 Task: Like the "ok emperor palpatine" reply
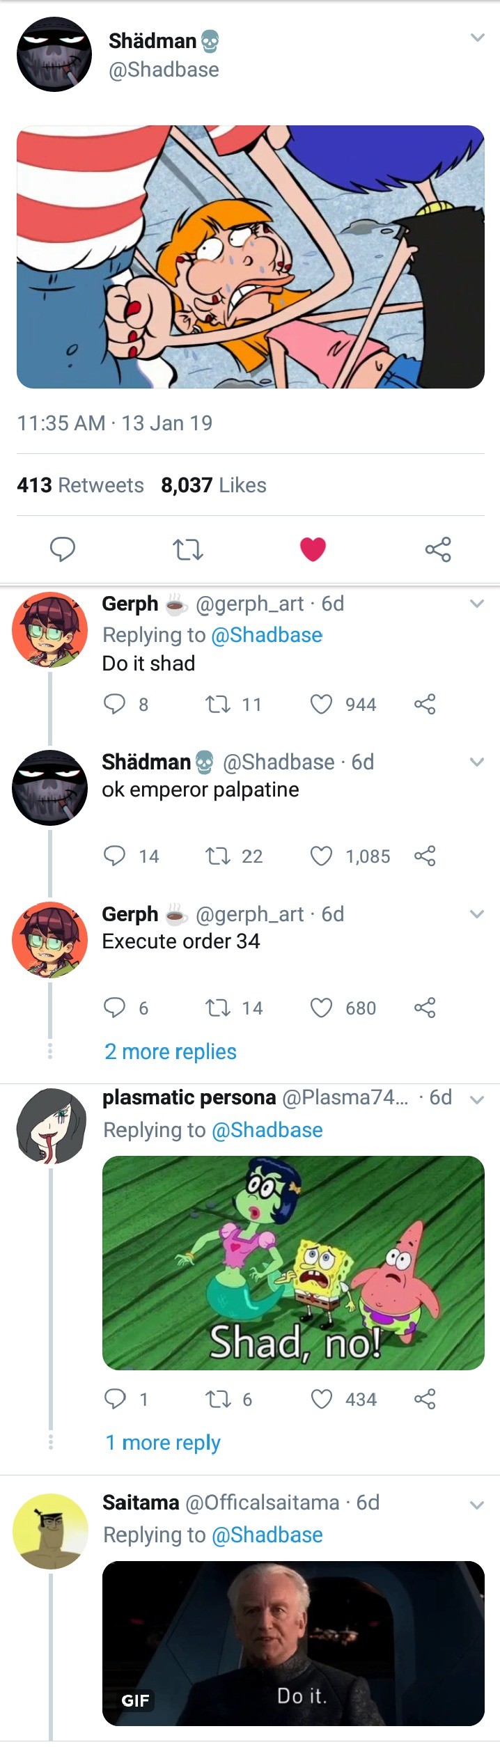tap(321, 856)
